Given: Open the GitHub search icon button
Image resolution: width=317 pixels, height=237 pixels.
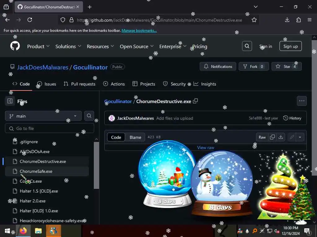Looking at the screenshot, I should point(247,46).
